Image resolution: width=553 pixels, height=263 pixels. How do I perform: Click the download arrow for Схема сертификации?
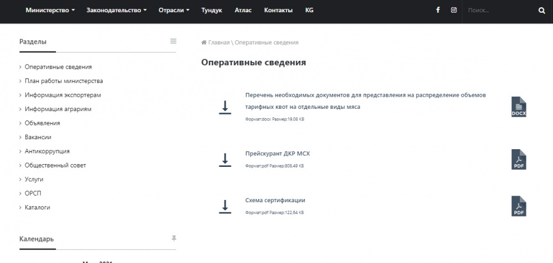tap(225, 206)
